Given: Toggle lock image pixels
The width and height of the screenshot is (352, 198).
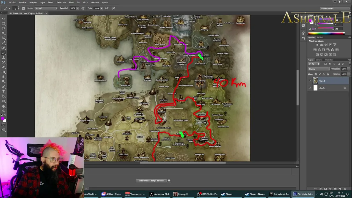Looking at the screenshot, I should (x=320, y=74).
